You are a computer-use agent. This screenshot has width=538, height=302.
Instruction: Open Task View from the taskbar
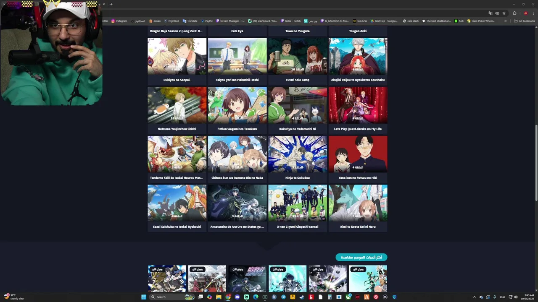pyautogui.click(x=200, y=297)
